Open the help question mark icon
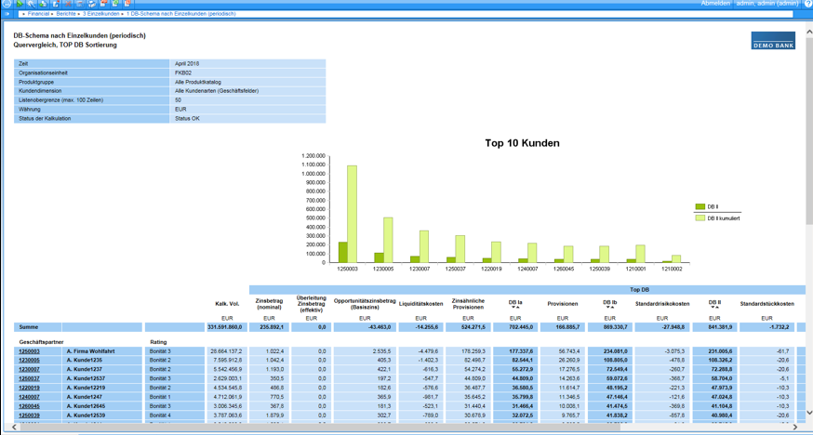The image size is (813, 435). click(x=806, y=4)
